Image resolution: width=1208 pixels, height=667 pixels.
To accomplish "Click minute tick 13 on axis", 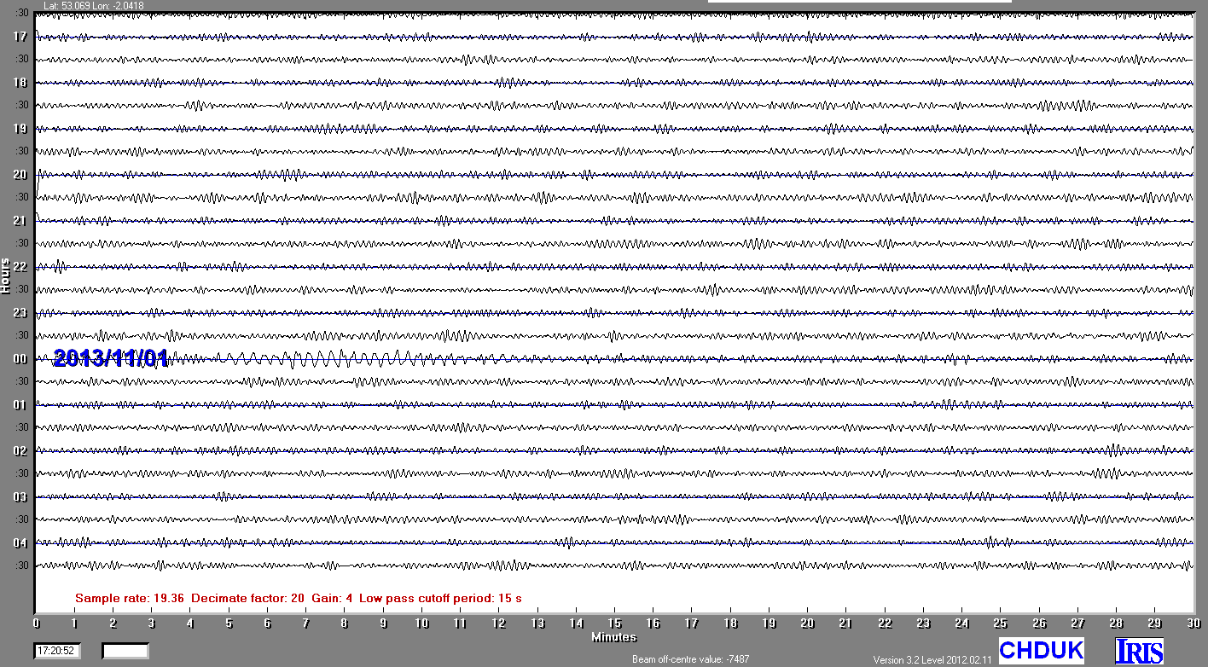I will (x=537, y=623).
